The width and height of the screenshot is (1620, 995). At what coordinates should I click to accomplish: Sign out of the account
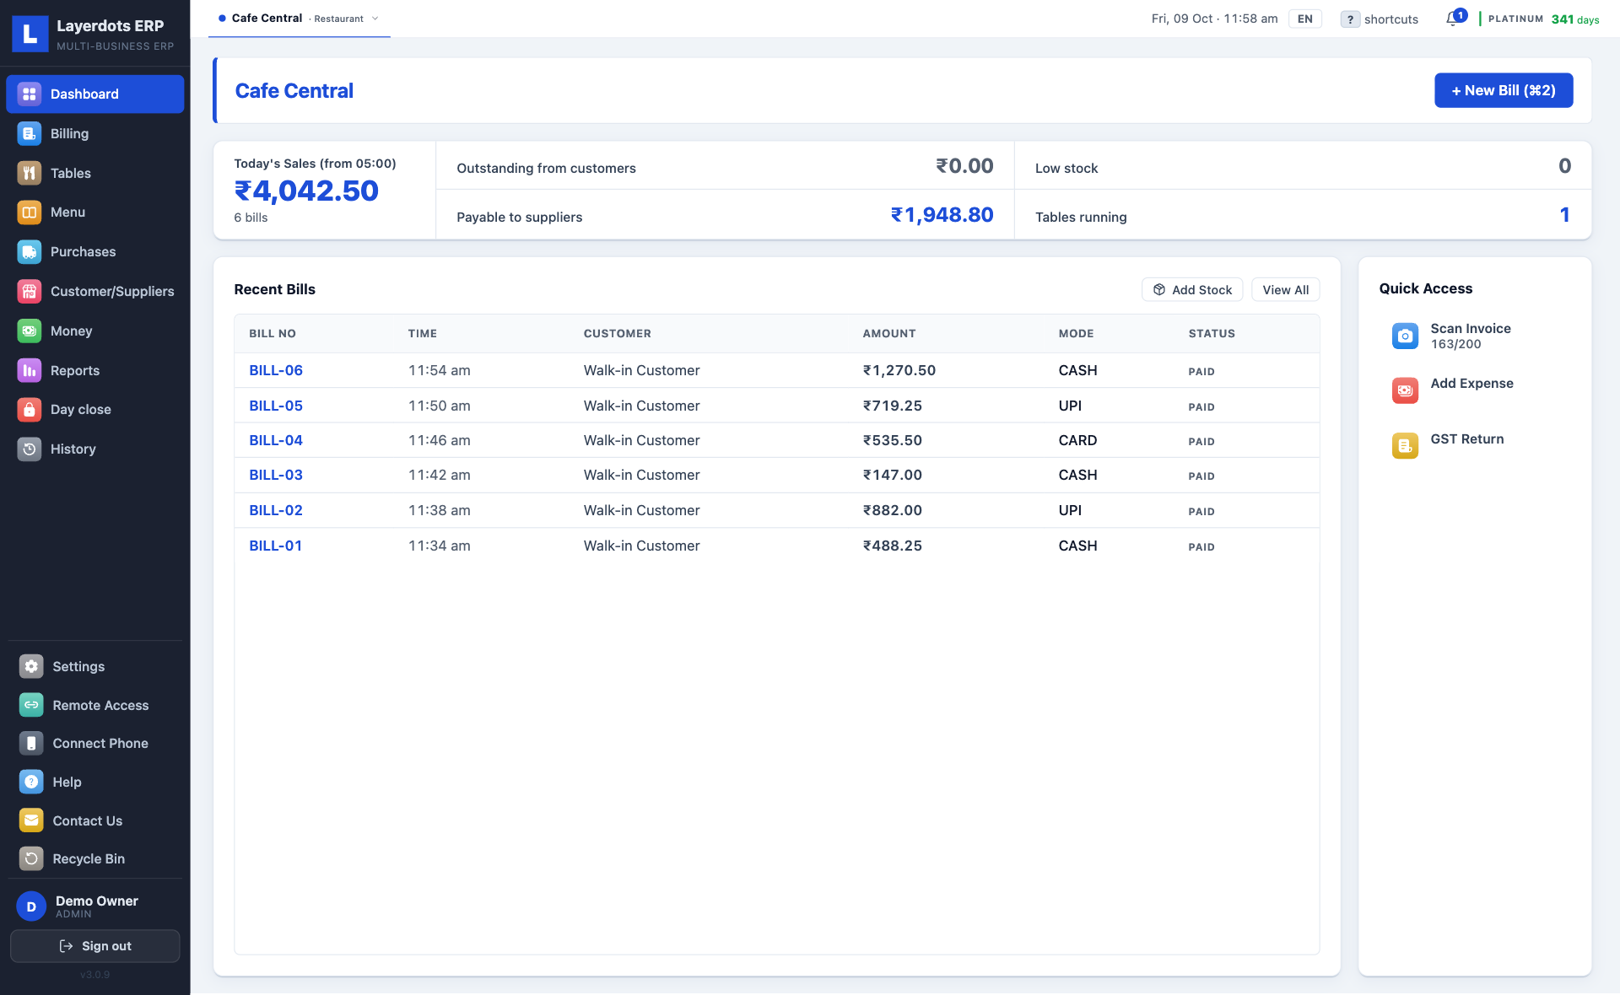pos(95,946)
